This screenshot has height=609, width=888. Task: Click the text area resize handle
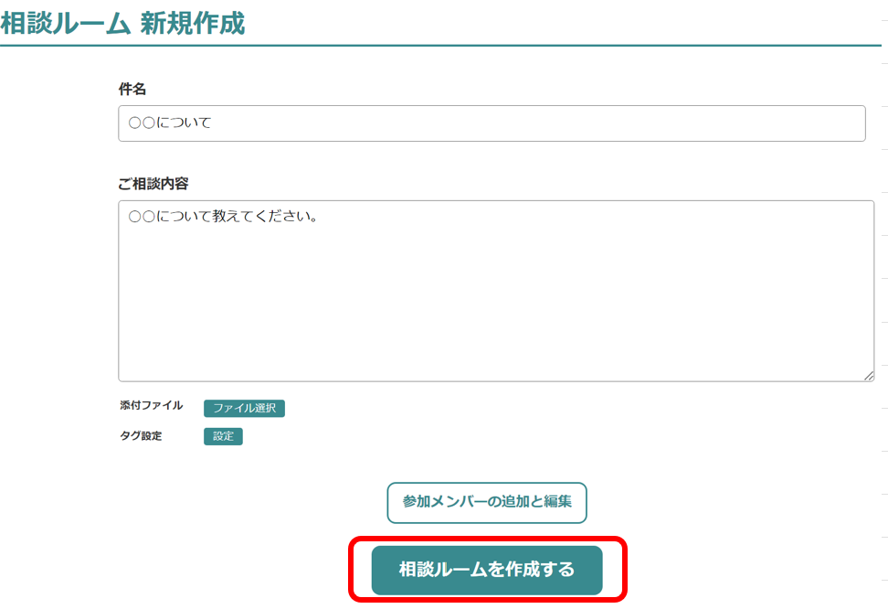point(869,376)
